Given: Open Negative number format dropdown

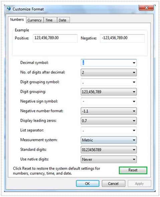Looking at the screenshot, I should click(109, 111).
